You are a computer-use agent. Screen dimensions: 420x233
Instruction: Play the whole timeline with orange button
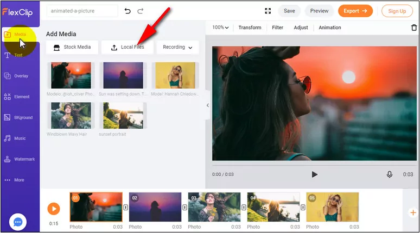click(x=54, y=209)
